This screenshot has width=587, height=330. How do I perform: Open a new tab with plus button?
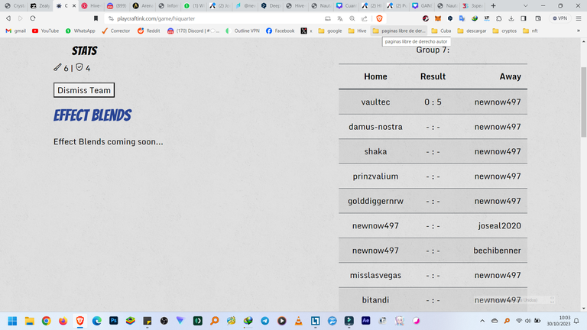click(x=493, y=5)
